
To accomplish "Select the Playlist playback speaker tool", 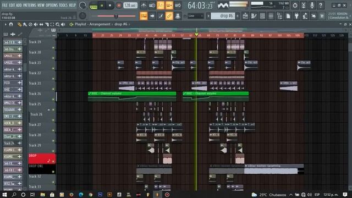I will coord(63,24).
